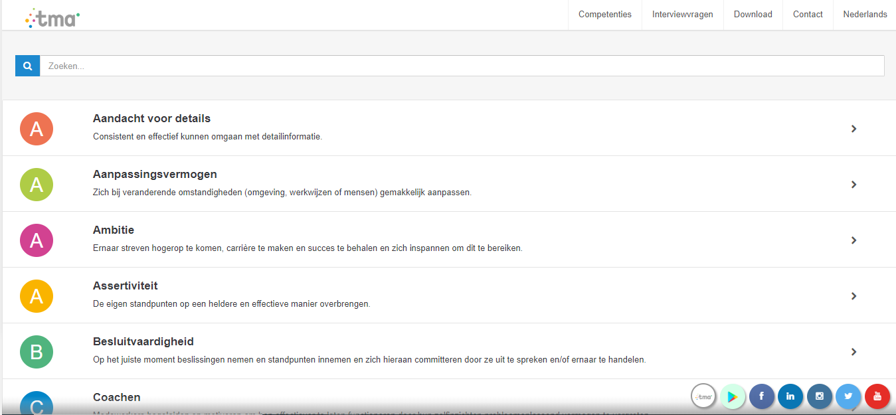Open the Download menu item
Viewport: 896px width, 415px height.
[753, 15]
